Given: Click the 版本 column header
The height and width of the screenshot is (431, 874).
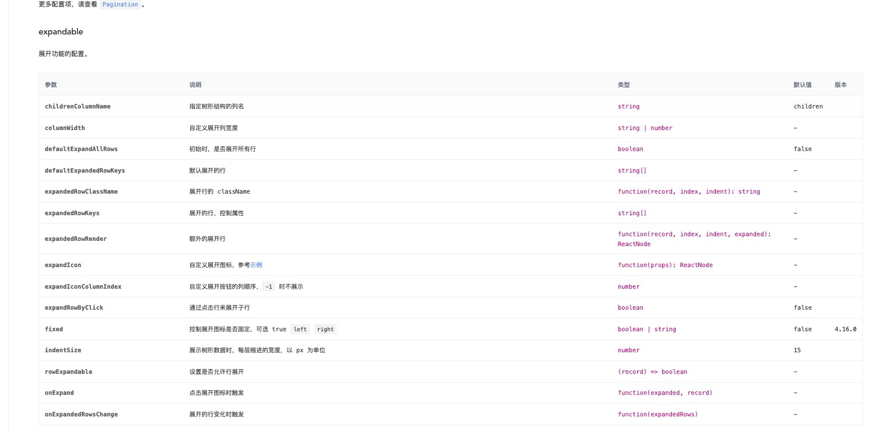Looking at the screenshot, I should click(x=841, y=85).
